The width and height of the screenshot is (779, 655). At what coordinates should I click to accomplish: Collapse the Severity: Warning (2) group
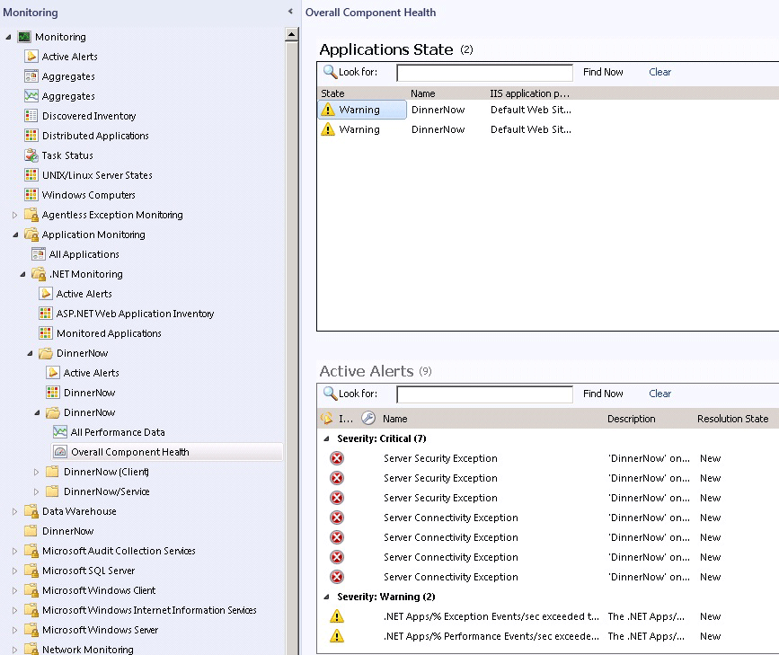coord(326,597)
